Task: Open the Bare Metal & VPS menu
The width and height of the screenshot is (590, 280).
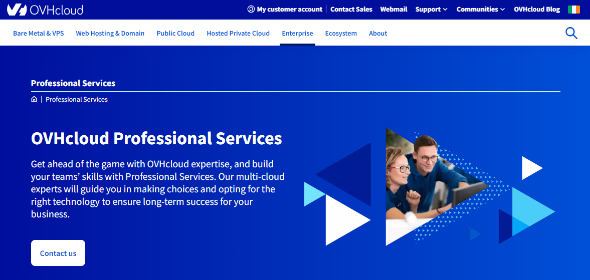Action: tap(39, 34)
